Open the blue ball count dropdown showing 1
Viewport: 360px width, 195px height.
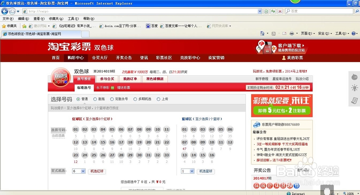188,171
